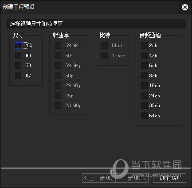The image size is (192, 188).
Task: Check the 50i frame rate option
Action: [x=58, y=56]
